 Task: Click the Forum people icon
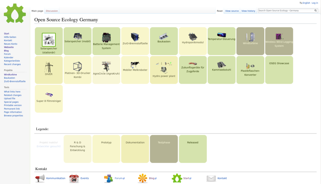(x=109, y=178)
